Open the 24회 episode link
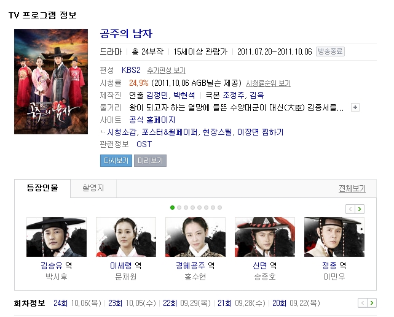The image size is (394, 317). click(x=61, y=304)
